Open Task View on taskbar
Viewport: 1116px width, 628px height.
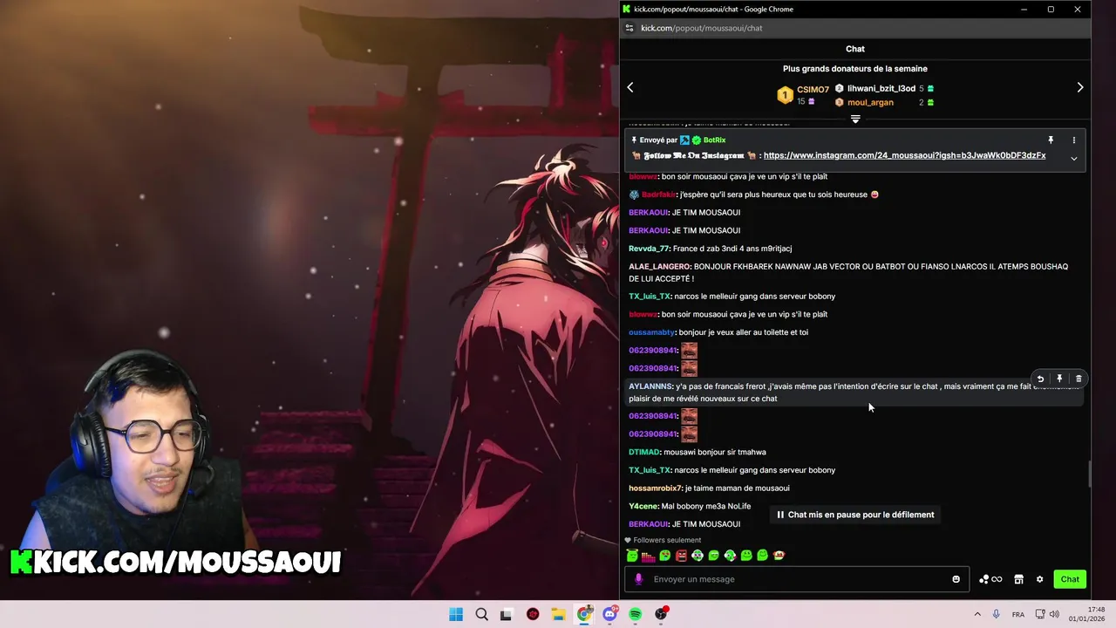pyautogui.click(x=507, y=614)
